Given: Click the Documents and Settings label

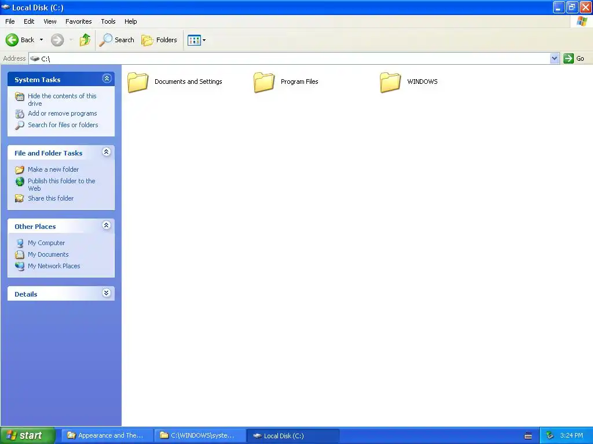Looking at the screenshot, I should (x=188, y=82).
